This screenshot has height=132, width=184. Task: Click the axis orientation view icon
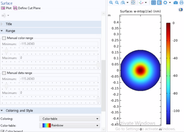point(141,3)
